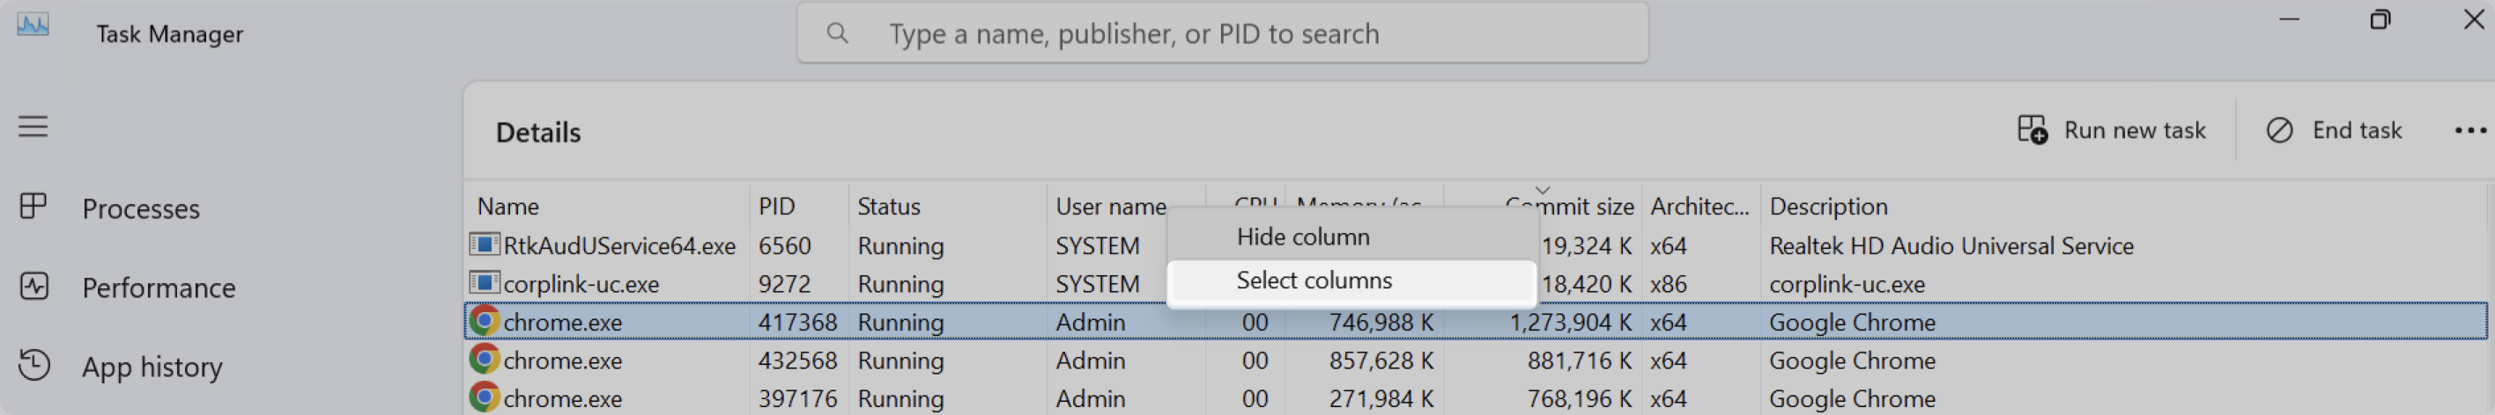Select the RtkAudUService64.exe process row
The width and height of the screenshot is (2495, 415).
(620, 245)
